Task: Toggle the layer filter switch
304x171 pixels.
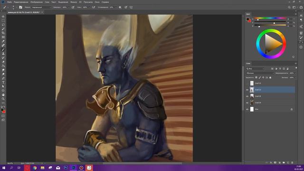Action: pyautogui.click(x=296, y=68)
